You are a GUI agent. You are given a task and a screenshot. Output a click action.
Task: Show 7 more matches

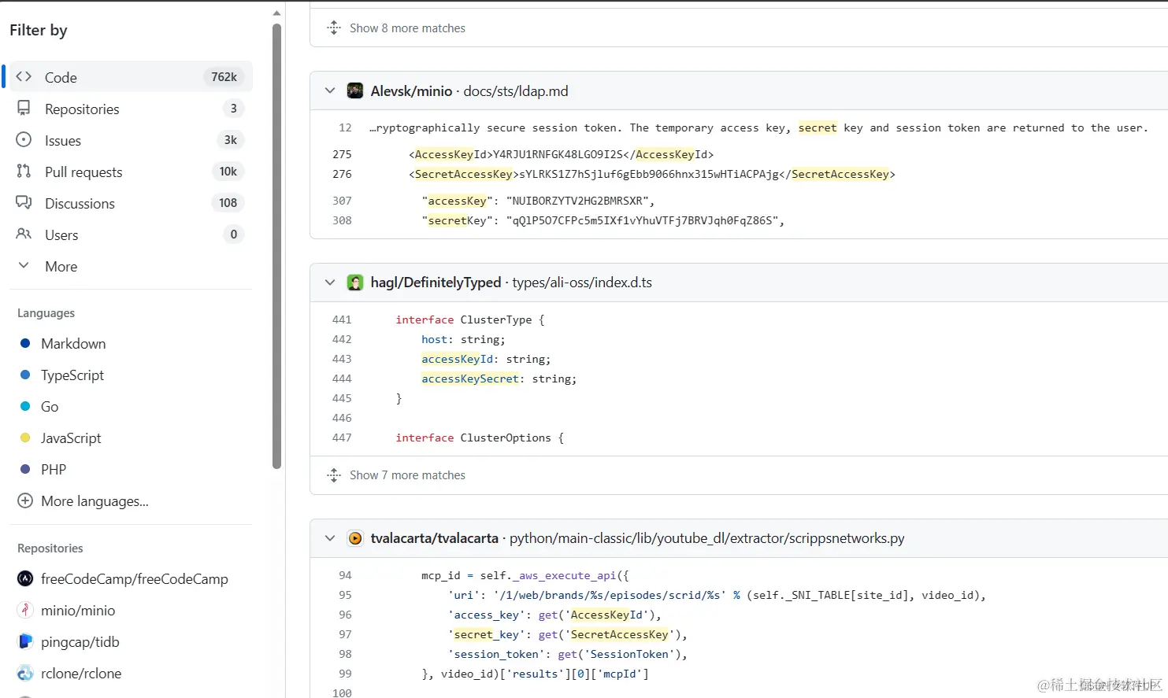(x=407, y=475)
